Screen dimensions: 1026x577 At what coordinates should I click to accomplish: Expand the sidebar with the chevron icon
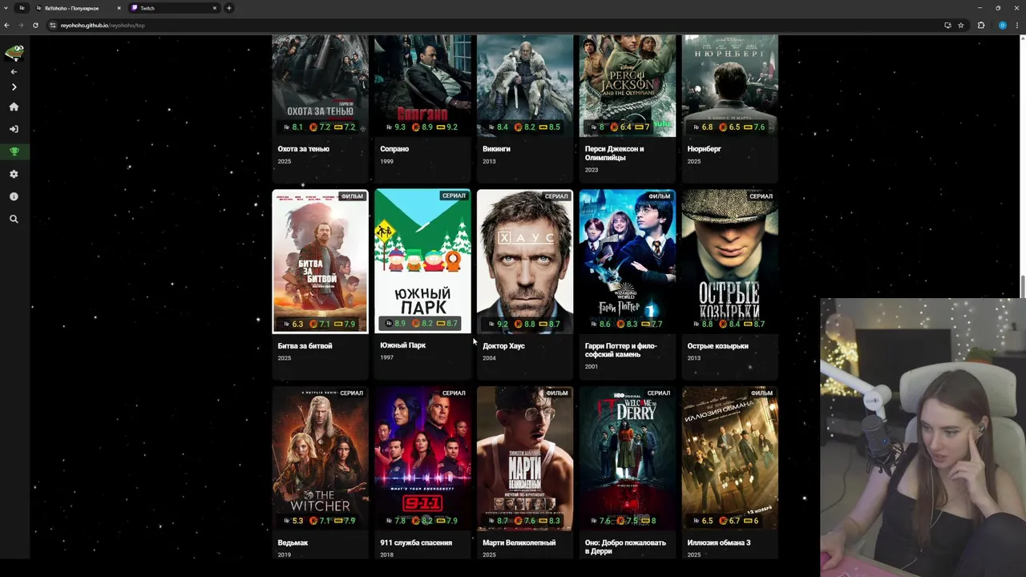14,87
